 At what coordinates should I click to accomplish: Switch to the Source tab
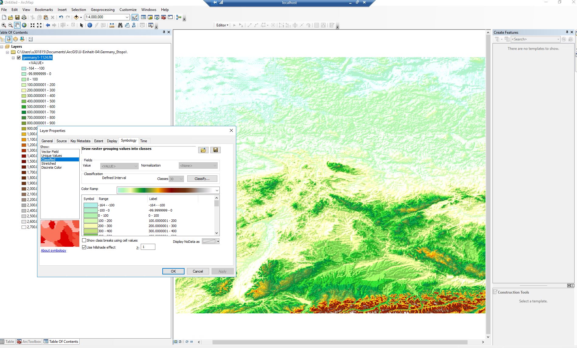click(x=61, y=141)
